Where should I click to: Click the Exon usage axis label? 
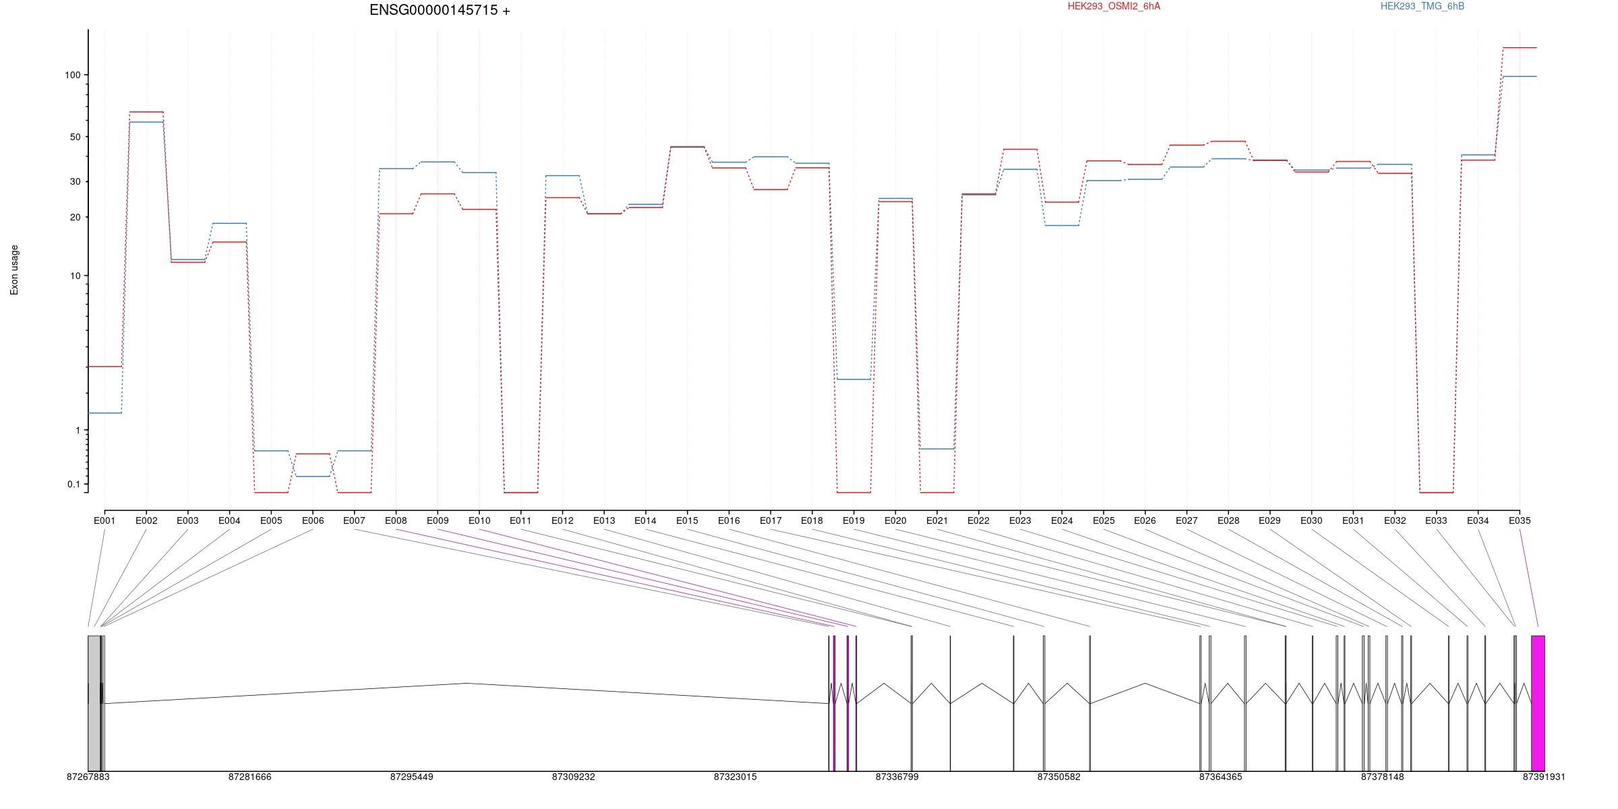point(14,270)
